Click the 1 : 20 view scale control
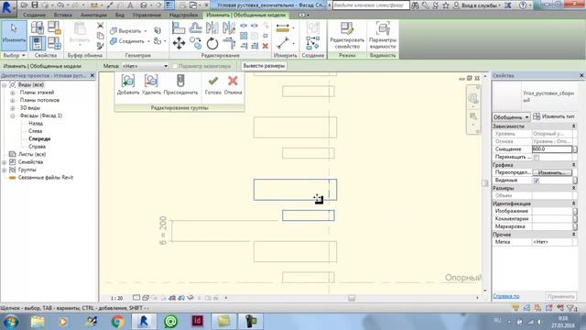This screenshot has width=586, height=330. pyautogui.click(x=116, y=298)
